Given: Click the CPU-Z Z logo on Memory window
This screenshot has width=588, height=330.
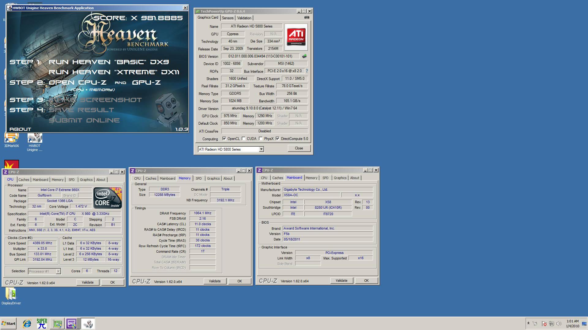Looking at the screenshot, I should tap(132, 171).
